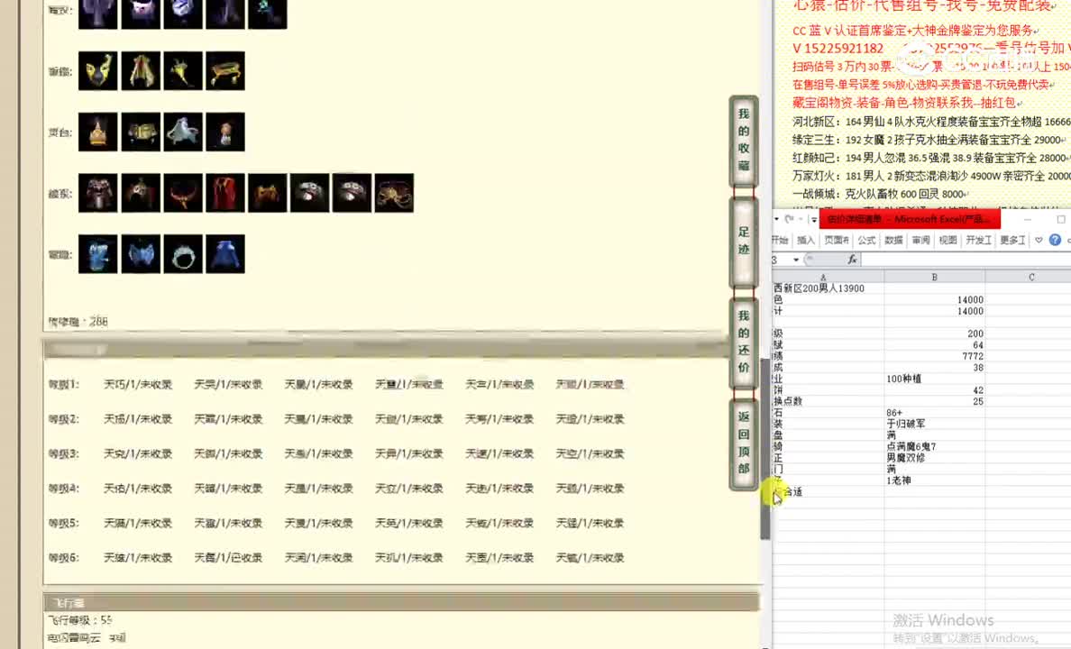The height and width of the screenshot is (649, 1071).
Task: Click the 缘定三生 listing line in the document
Action: pos(929,140)
